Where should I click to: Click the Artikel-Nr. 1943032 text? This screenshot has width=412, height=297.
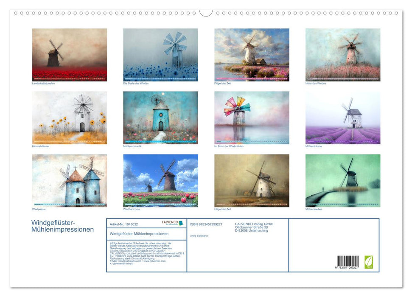(123, 224)
